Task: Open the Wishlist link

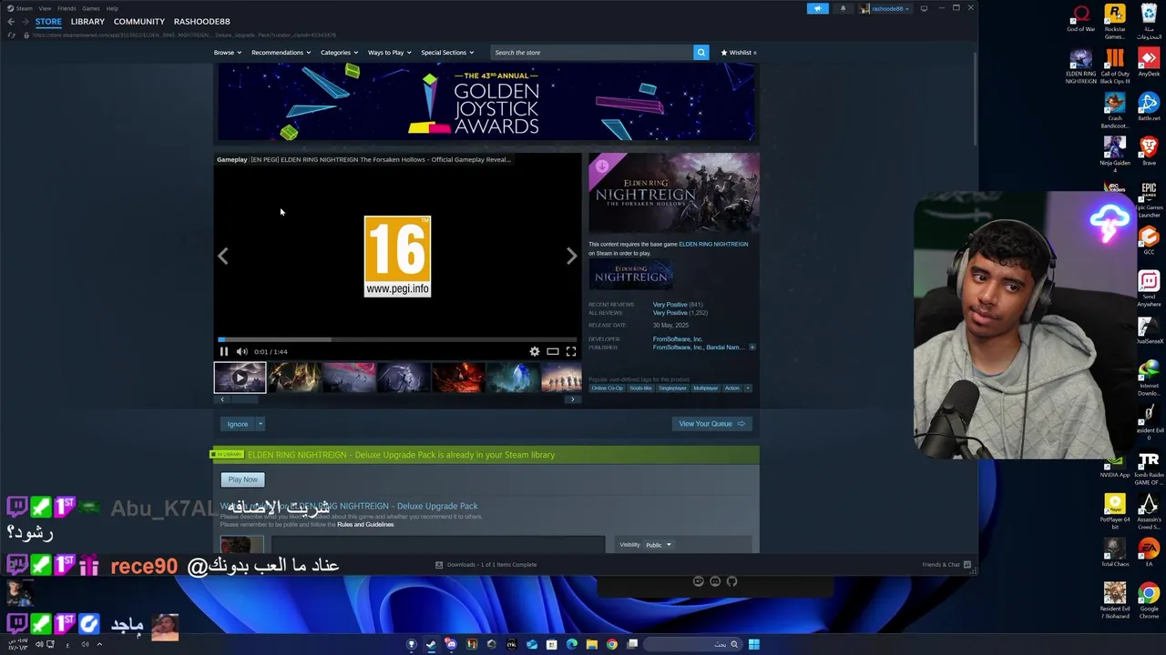Action: (x=739, y=53)
